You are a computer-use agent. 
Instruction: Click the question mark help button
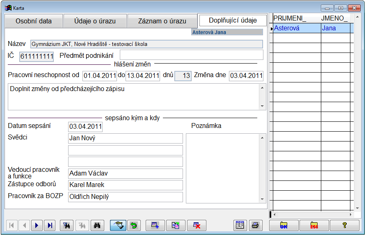[345, 225]
